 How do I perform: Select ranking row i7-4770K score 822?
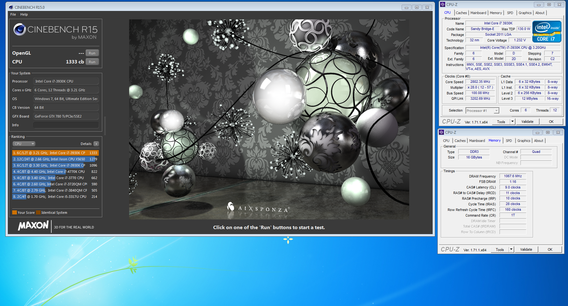55,172
